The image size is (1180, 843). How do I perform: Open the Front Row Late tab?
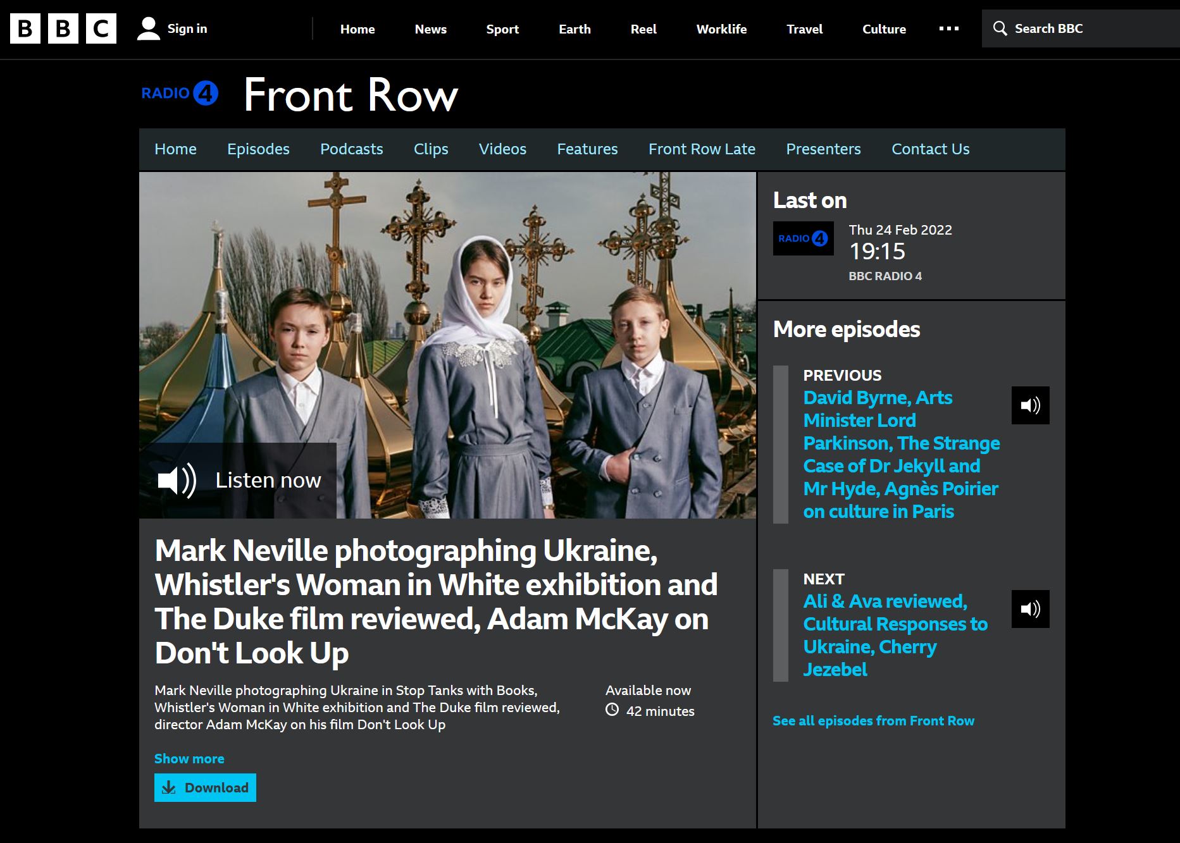pyautogui.click(x=702, y=149)
